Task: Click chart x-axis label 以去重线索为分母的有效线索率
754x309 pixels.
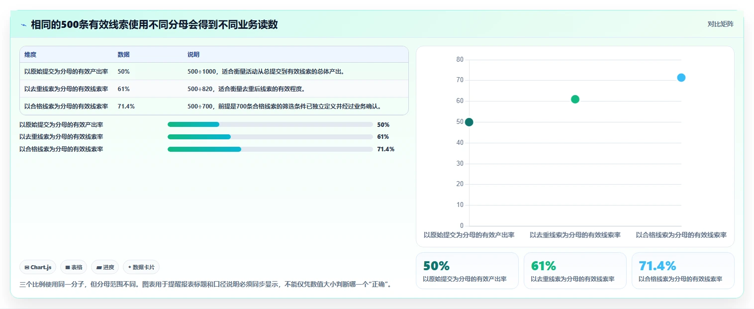Action: pos(575,235)
